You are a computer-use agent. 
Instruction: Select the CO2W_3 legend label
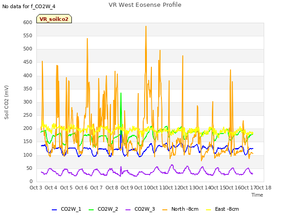(145, 209)
